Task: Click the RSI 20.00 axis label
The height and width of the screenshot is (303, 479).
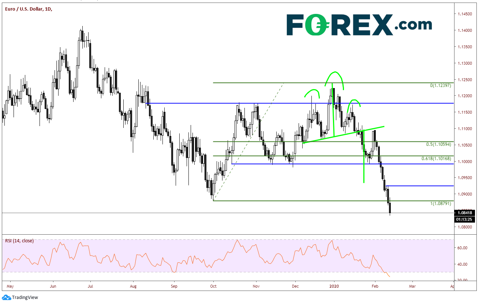Action: (463, 280)
